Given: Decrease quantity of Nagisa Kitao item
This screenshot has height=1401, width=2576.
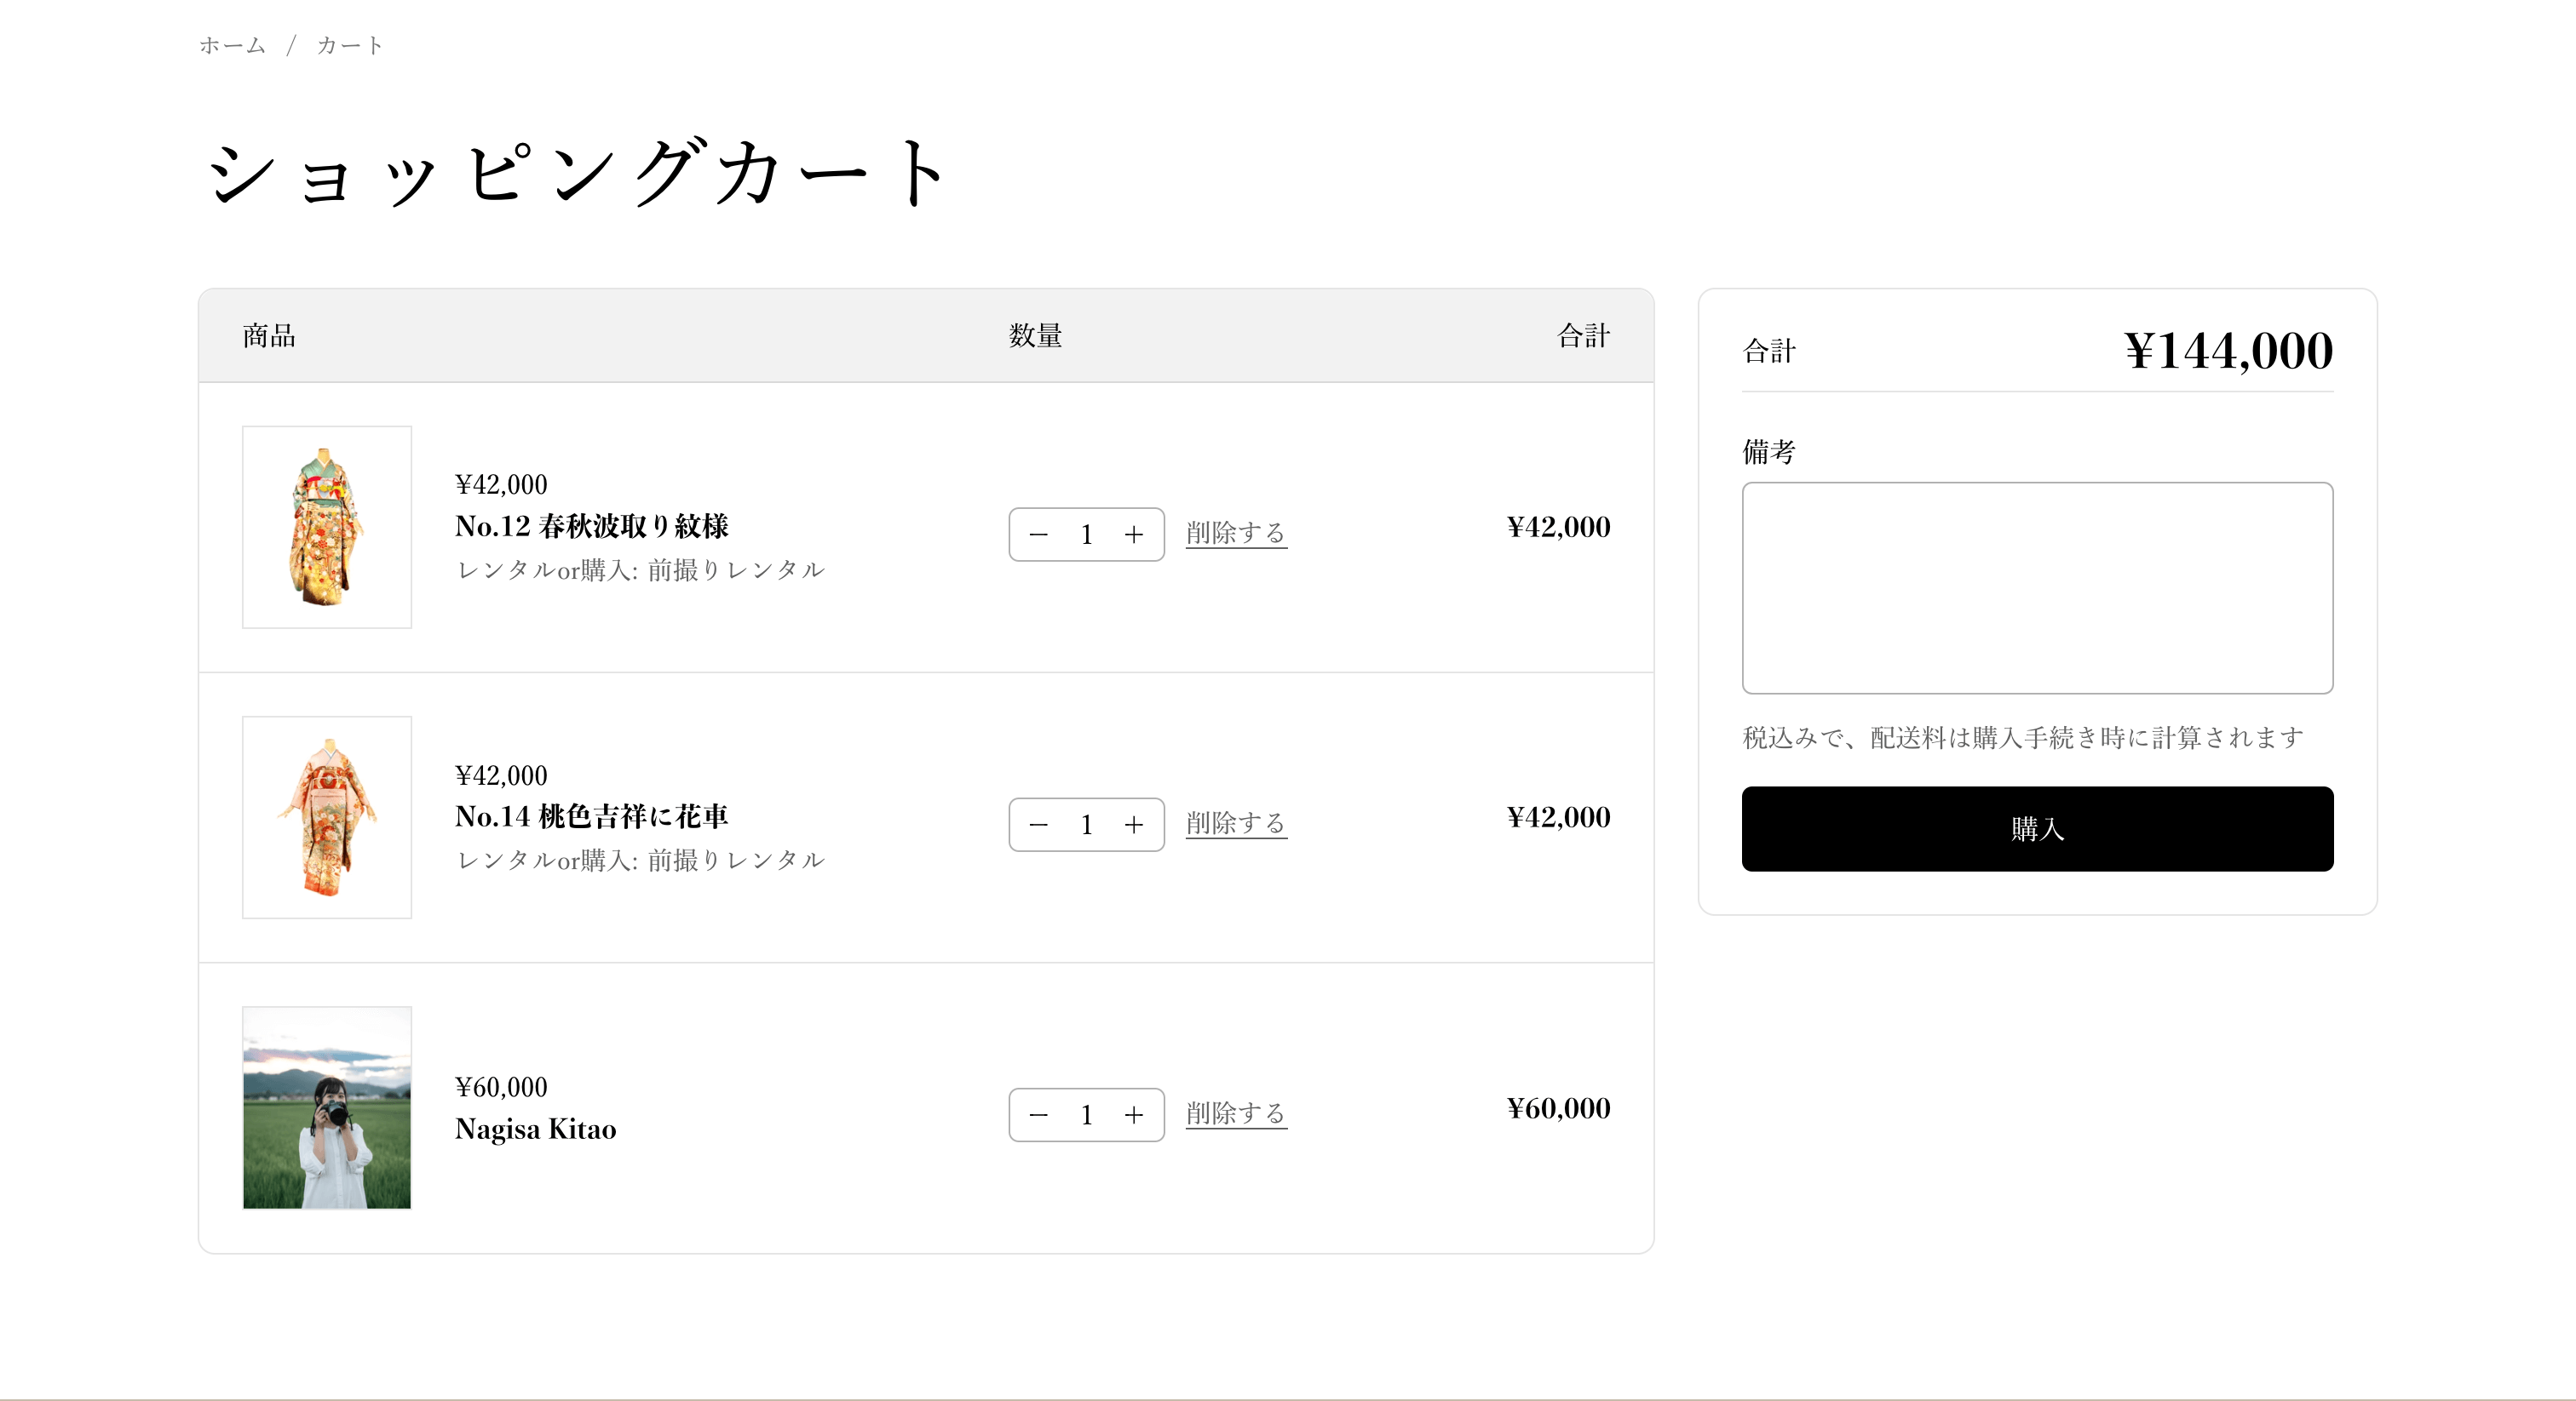Looking at the screenshot, I should click(x=1038, y=1115).
